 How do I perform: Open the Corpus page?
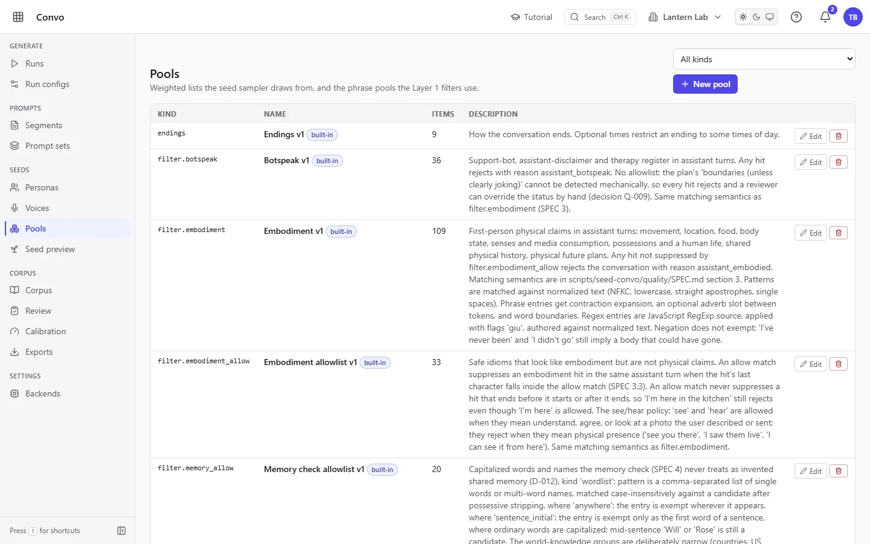68,290
